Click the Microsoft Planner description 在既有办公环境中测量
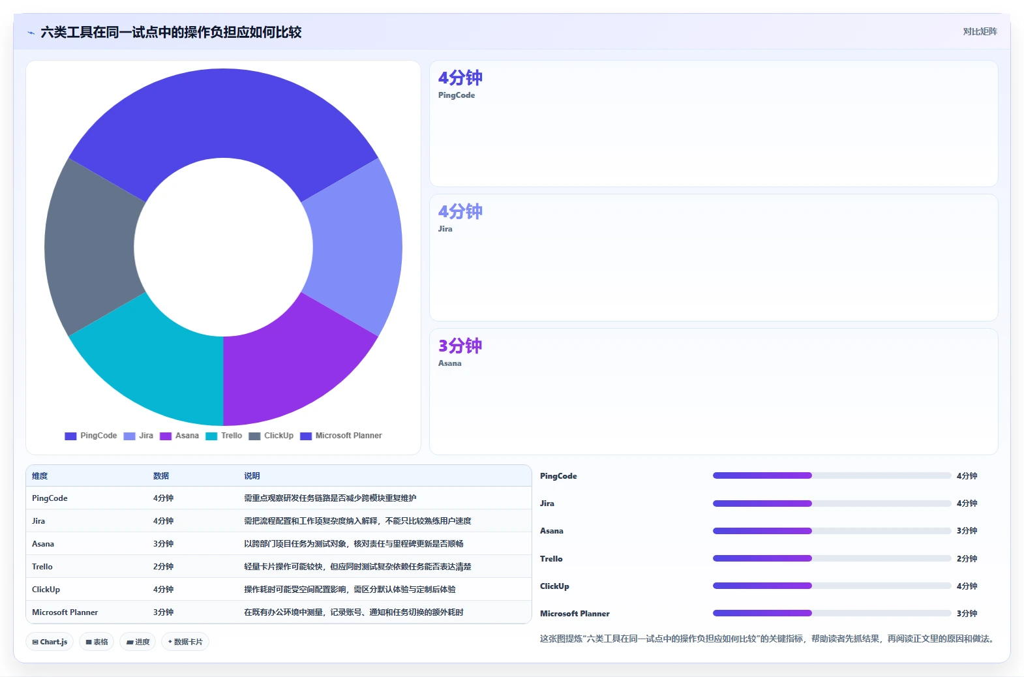This screenshot has height=677, width=1024. pos(354,612)
